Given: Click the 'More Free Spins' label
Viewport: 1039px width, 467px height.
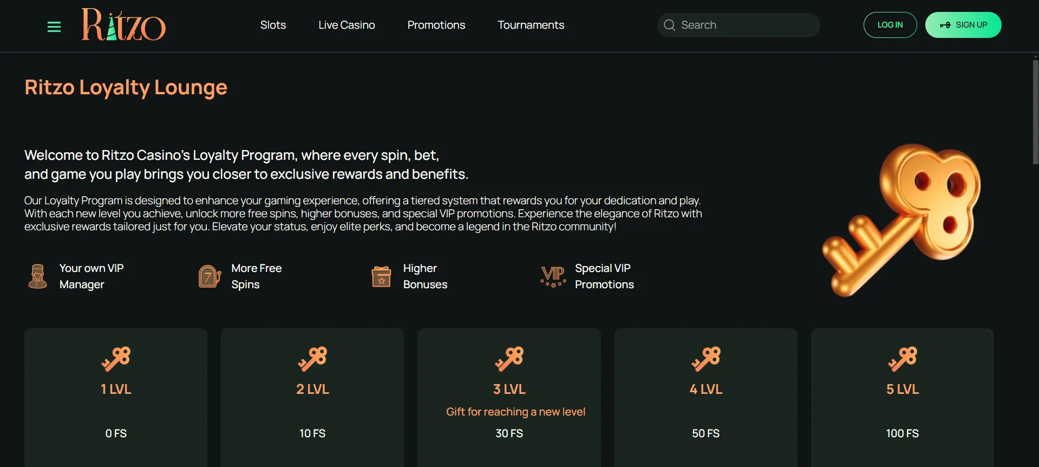Looking at the screenshot, I should coord(257,276).
